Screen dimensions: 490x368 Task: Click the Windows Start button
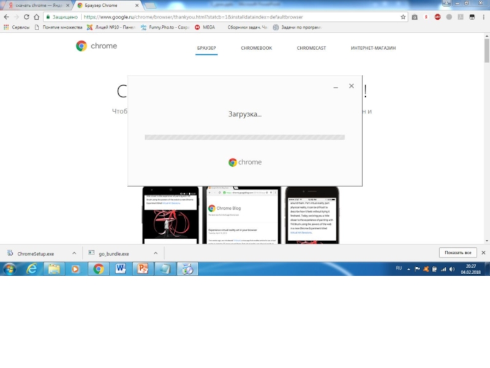(9, 269)
